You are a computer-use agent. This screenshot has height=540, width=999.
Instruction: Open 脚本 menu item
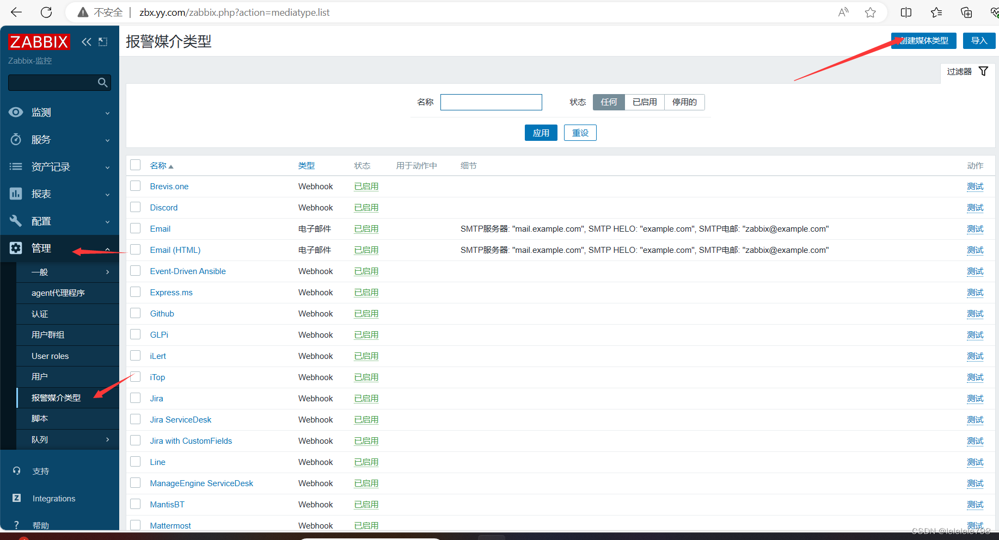coord(68,418)
